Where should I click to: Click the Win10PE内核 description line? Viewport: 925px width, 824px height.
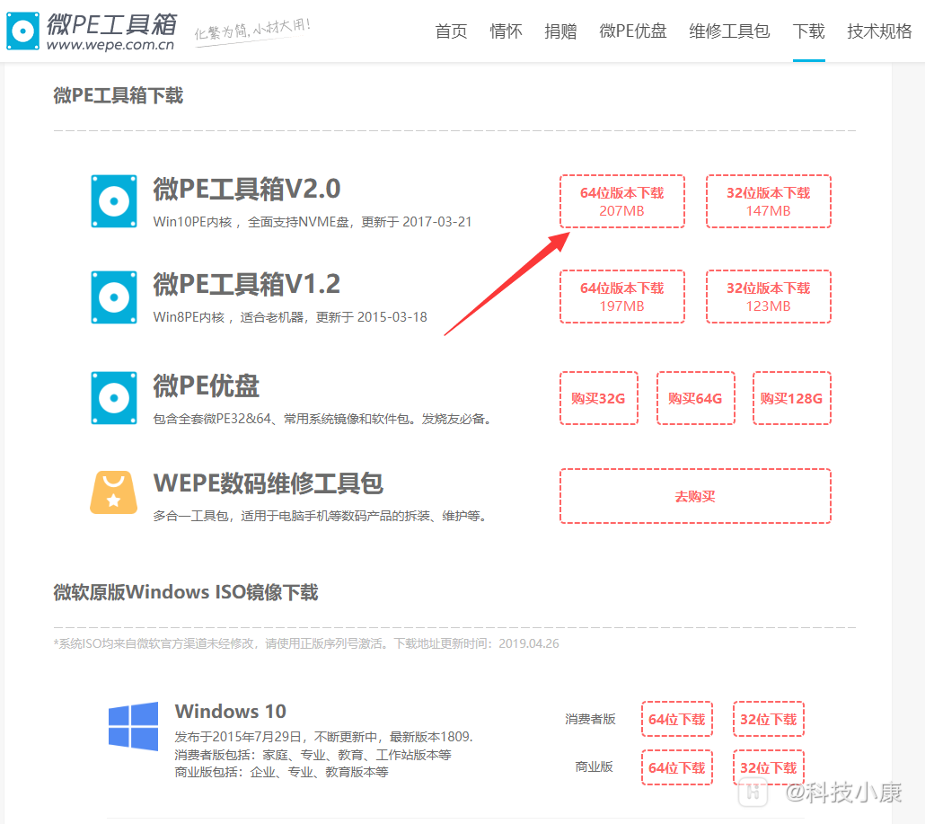[x=313, y=222]
